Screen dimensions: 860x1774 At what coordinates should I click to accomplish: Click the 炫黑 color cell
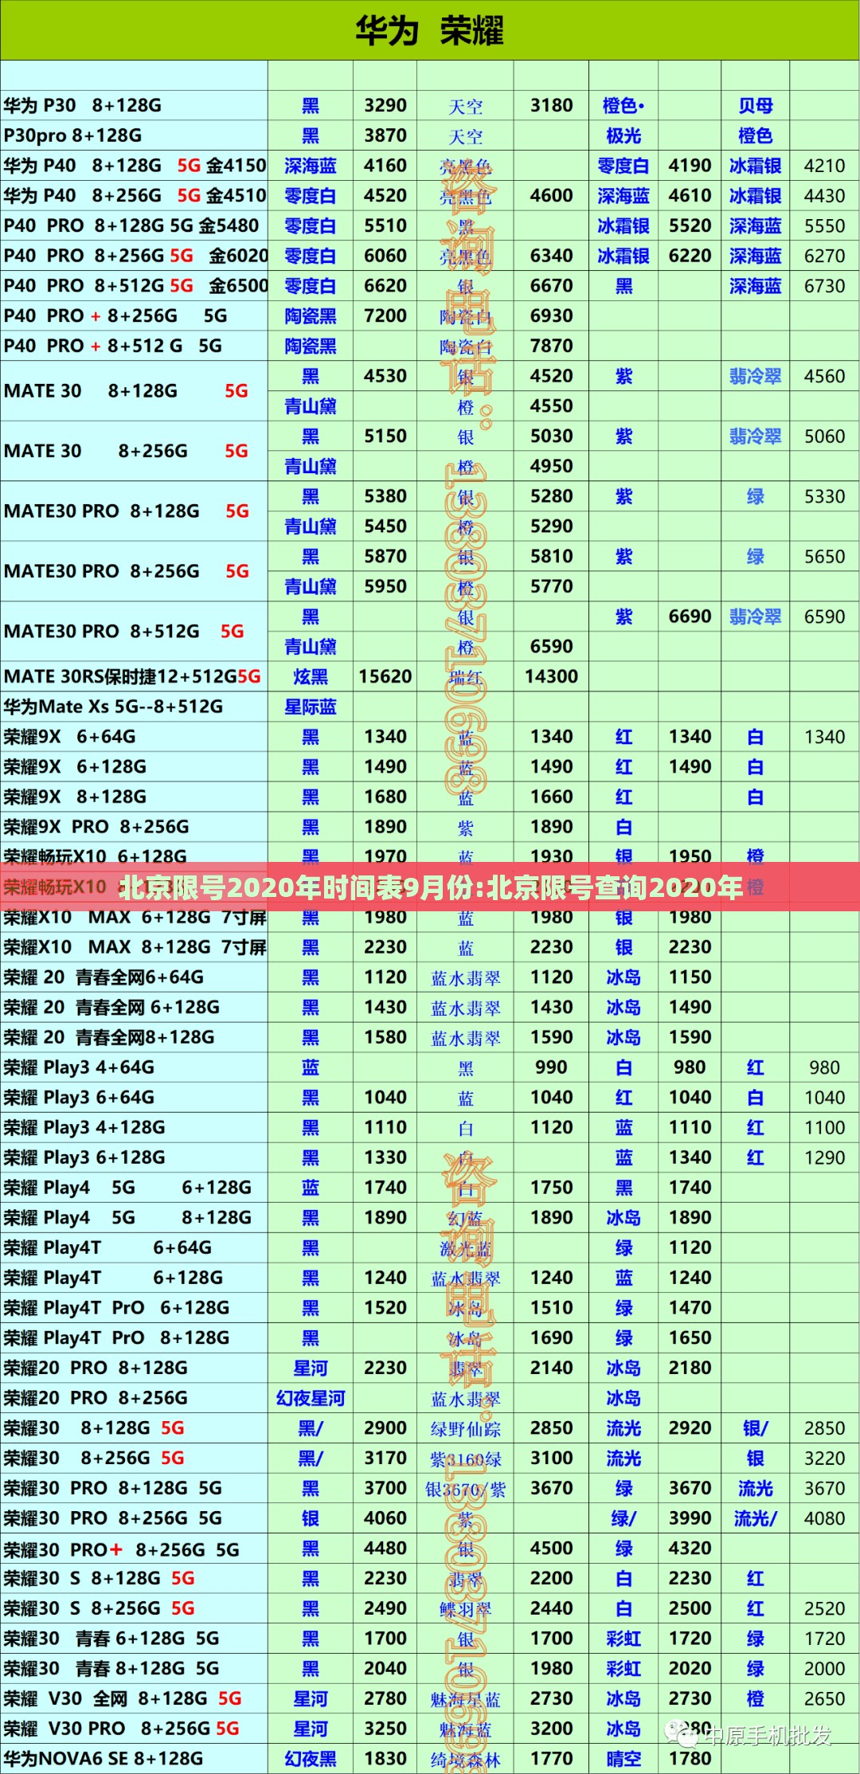(x=311, y=676)
